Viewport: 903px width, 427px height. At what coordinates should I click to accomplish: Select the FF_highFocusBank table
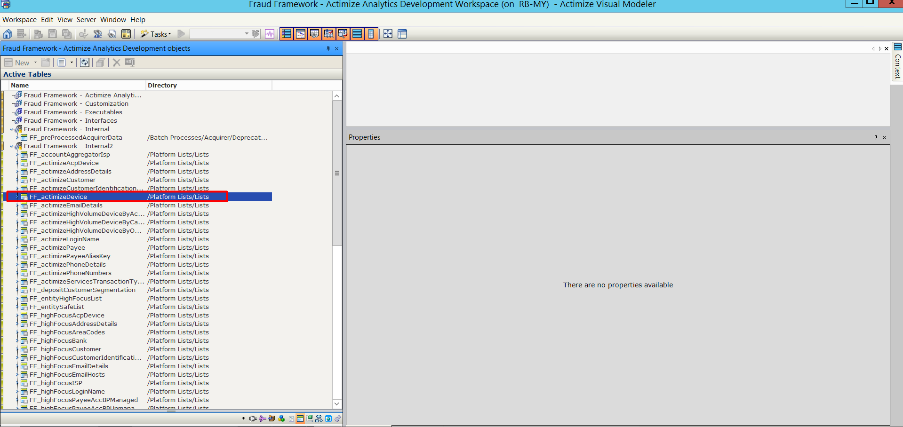pos(58,341)
